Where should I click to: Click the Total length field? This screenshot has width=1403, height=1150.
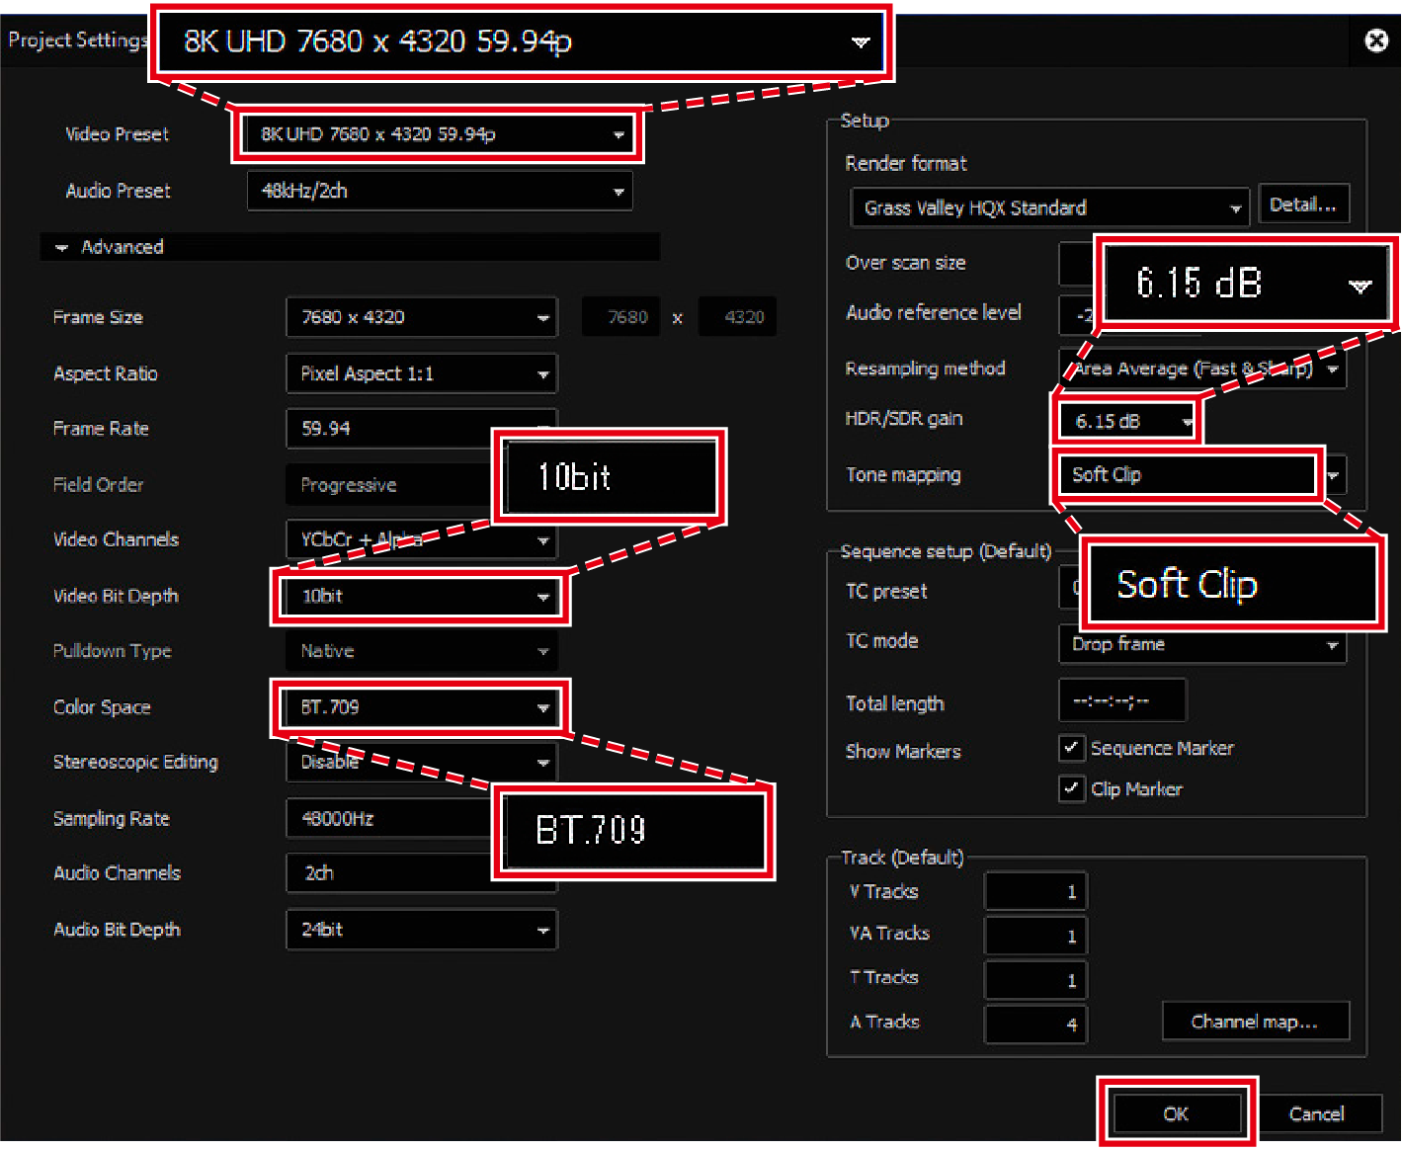tap(1121, 701)
